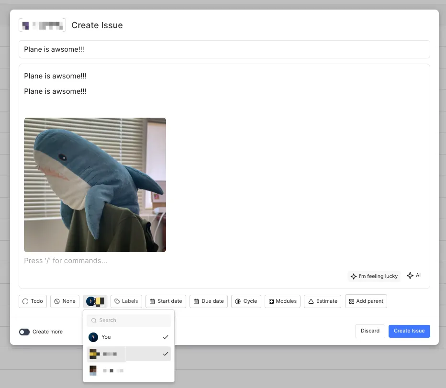Click the Create Issue button

tap(409, 331)
